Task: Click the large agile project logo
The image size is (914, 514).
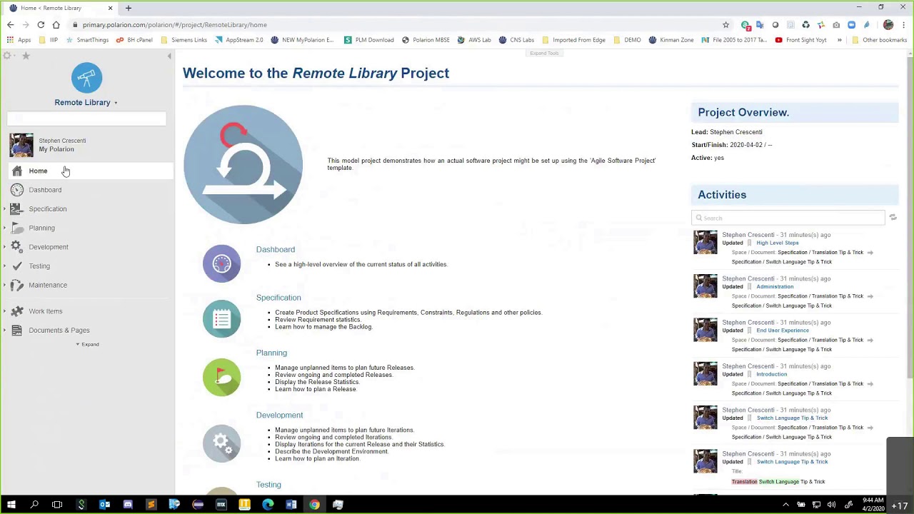Action: click(x=243, y=164)
